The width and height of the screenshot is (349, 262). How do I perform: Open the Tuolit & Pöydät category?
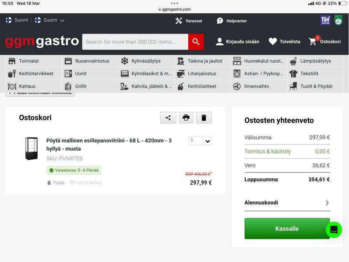[x=315, y=86]
